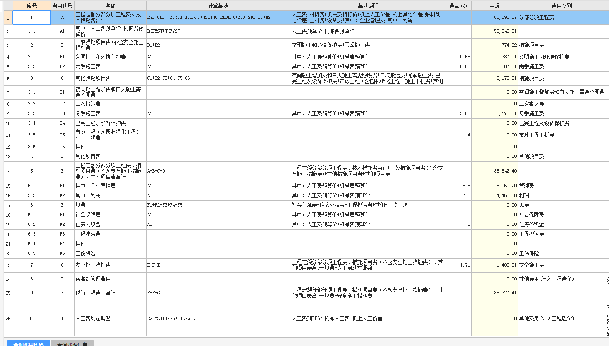609x346 pixels.
Task: Click the 1.71 rate for 安全施工措施费
Action: (x=459, y=265)
